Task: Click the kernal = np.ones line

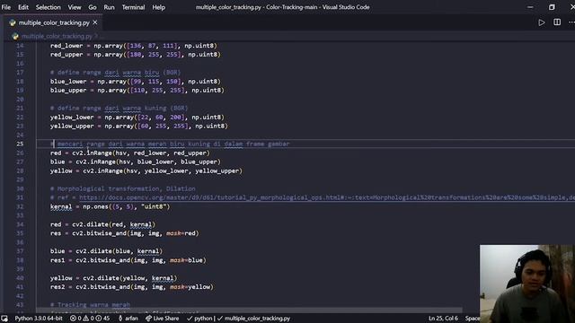Action: pos(110,206)
